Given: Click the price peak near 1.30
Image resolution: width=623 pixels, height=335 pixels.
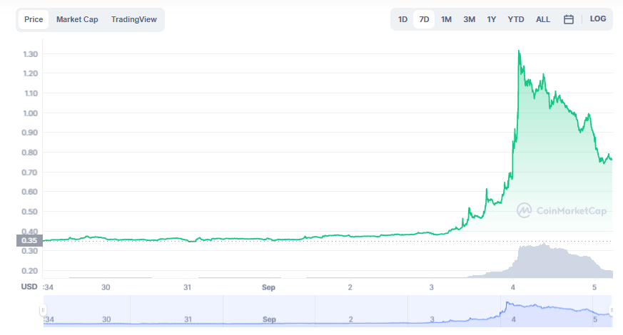Looking at the screenshot, I should [x=519, y=51].
